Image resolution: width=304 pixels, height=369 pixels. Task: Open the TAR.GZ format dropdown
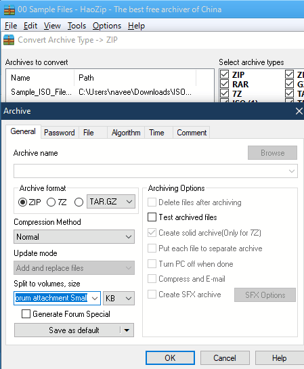[x=111, y=202]
